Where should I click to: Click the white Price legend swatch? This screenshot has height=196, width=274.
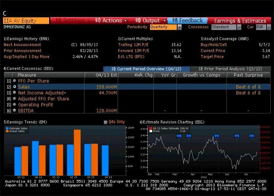(151, 131)
